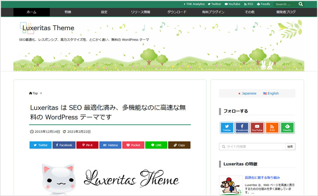Select the 設定 menu item
The height and width of the screenshot is (196, 318).
pyautogui.click(x=104, y=12)
